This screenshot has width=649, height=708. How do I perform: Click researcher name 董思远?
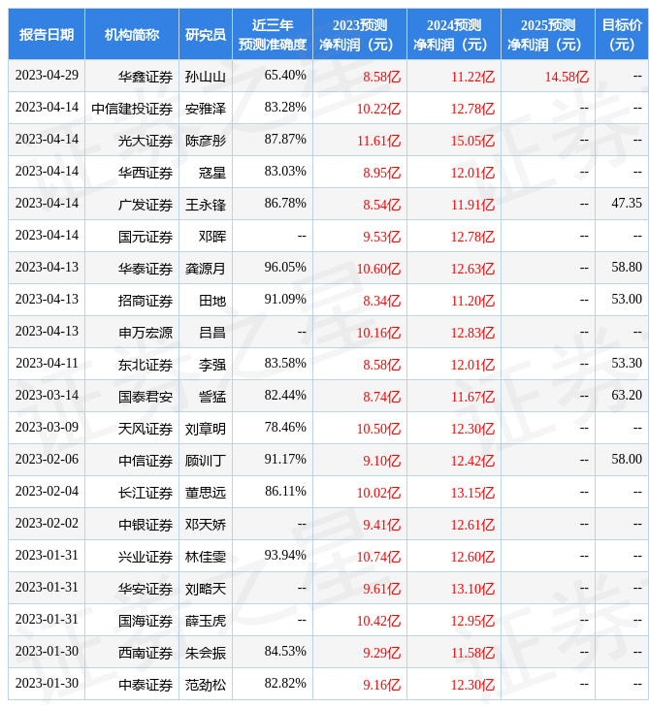[x=206, y=493]
